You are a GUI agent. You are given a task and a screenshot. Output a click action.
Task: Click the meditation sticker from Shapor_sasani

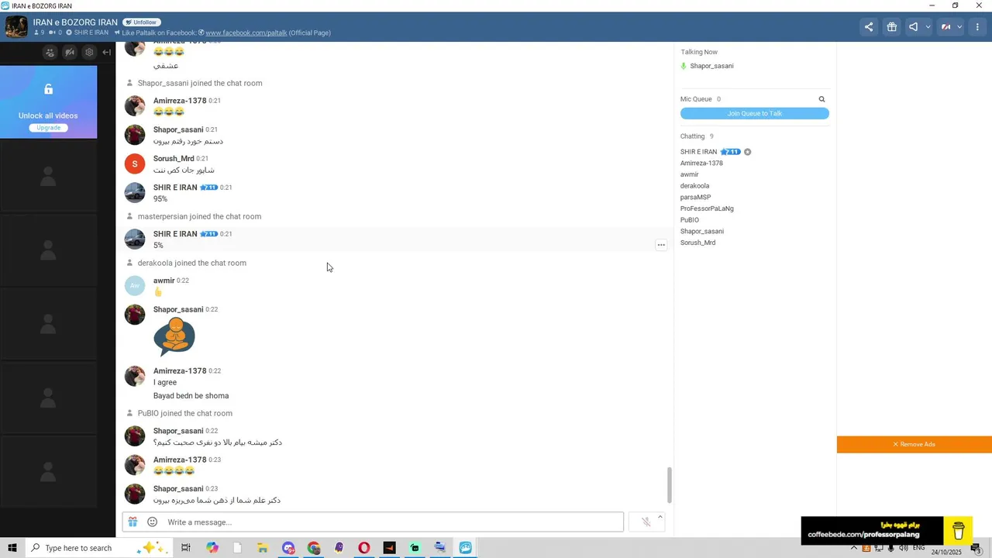[x=174, y=336]
